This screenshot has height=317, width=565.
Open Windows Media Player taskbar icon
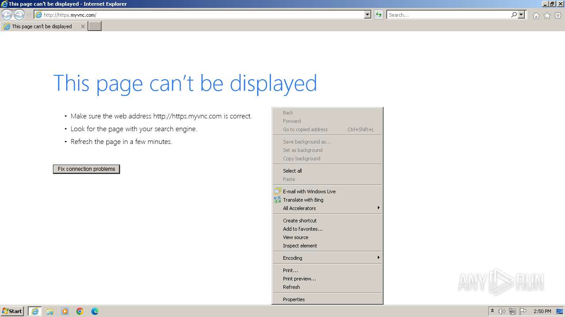pyautogui.click(x=65, y=311)
